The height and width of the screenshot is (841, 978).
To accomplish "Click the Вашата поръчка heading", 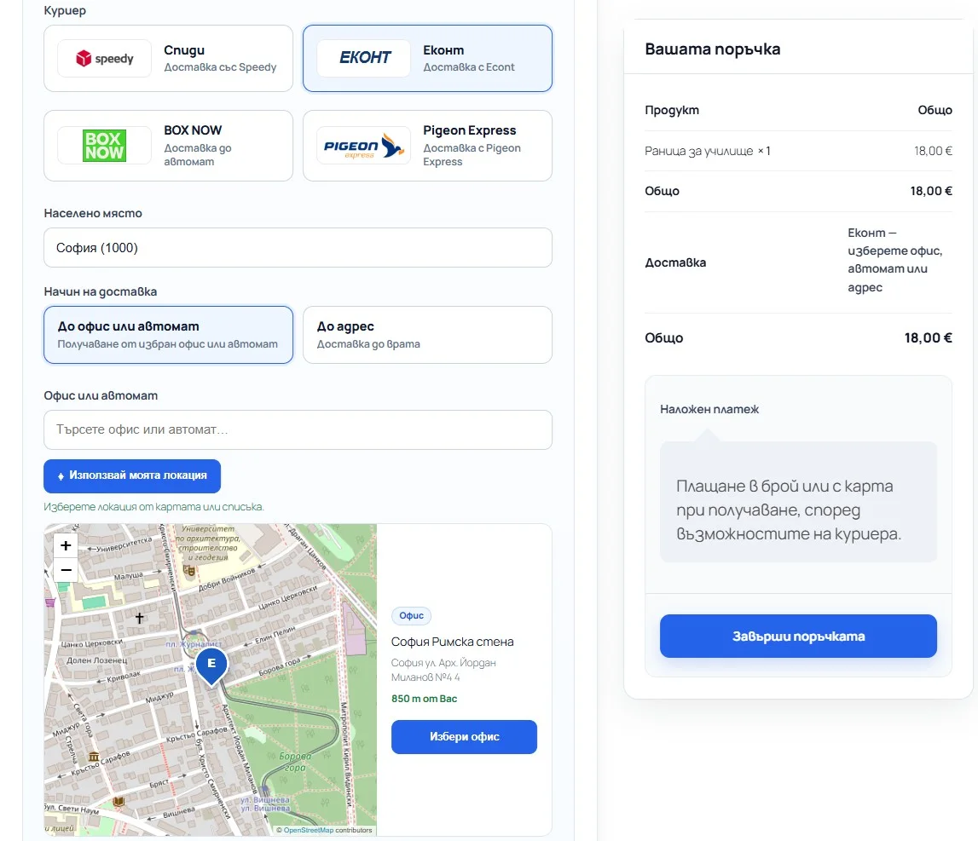I will [712, 49].
